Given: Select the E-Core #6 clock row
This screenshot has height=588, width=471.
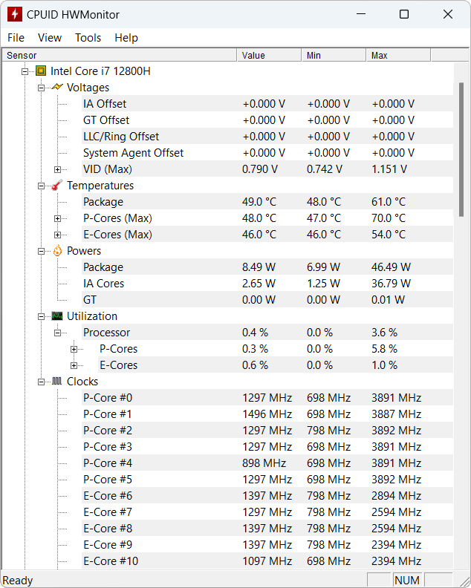Looking at the screenshot, I should [x=267, y=496].
